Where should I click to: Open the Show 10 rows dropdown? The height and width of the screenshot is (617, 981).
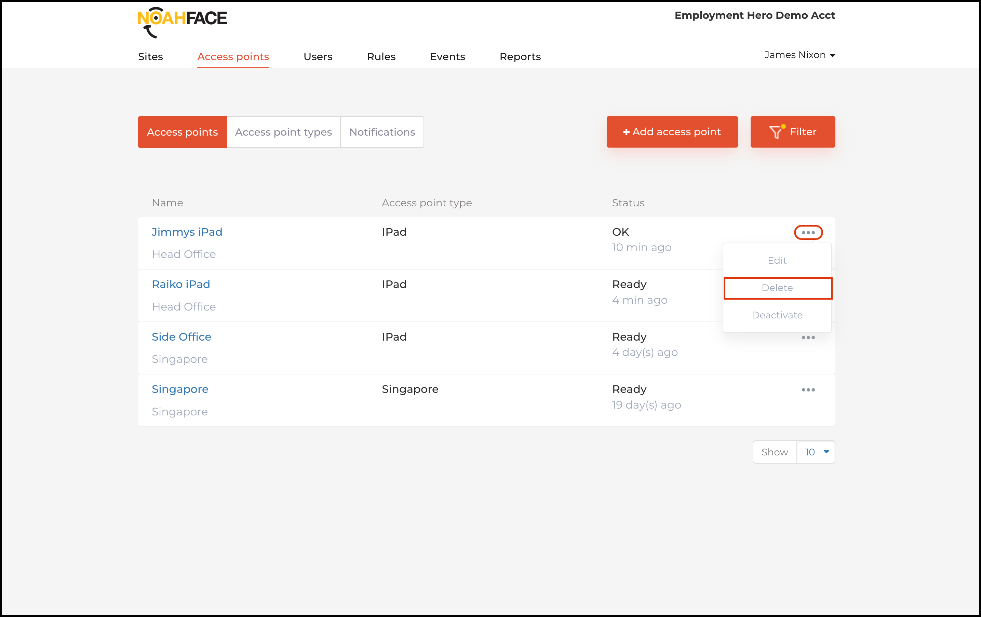pyautogui.click(x=816, y=452)
